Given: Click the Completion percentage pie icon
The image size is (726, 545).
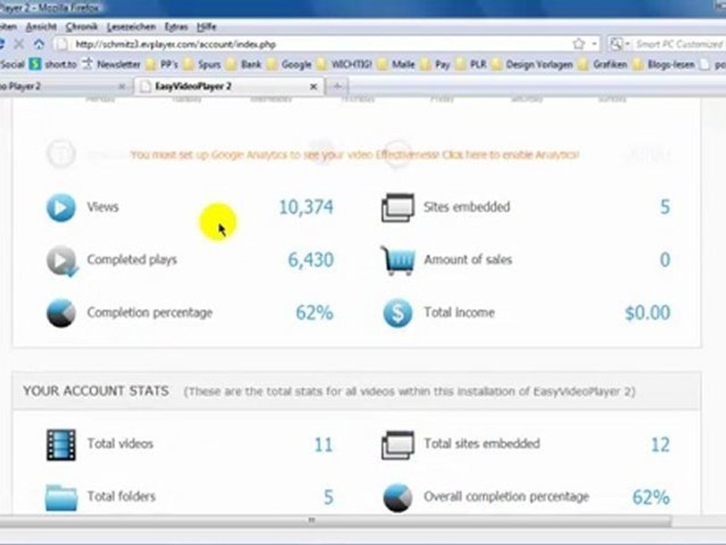Looking at the screenshot, I should pyautogui.click(x=60, y=313).
